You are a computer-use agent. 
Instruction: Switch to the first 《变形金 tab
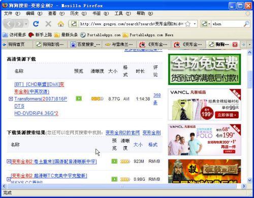(x=154, y=45)
